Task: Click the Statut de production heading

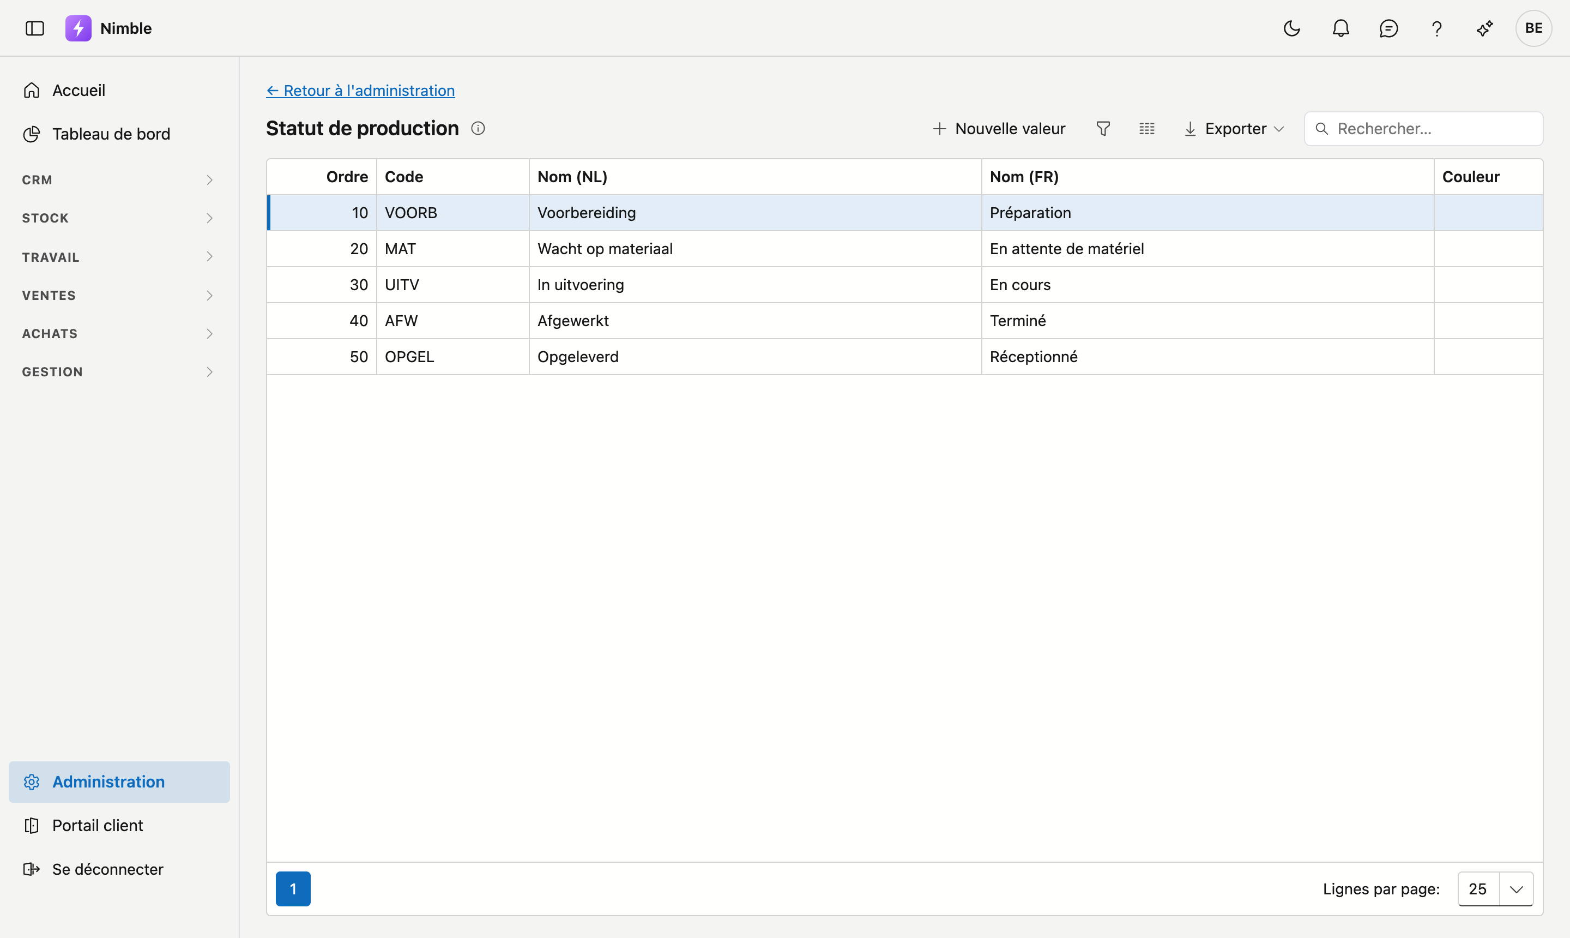Action: coord(362,128)
